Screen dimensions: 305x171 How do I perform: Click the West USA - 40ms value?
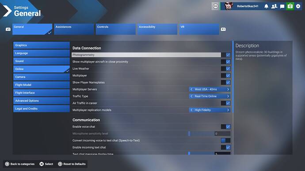click(x=206, y=89)
